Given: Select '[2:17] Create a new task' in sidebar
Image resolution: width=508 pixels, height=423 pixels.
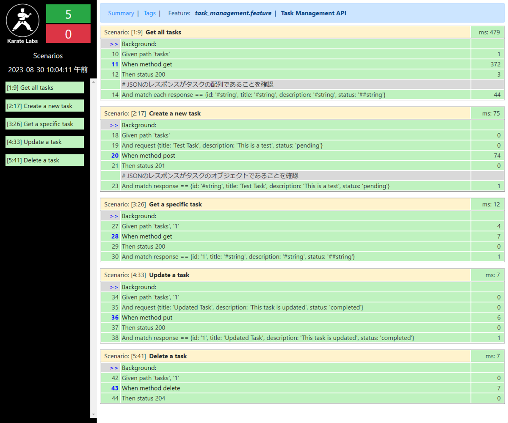Looking at the screenshot, I should pos(44,106).
